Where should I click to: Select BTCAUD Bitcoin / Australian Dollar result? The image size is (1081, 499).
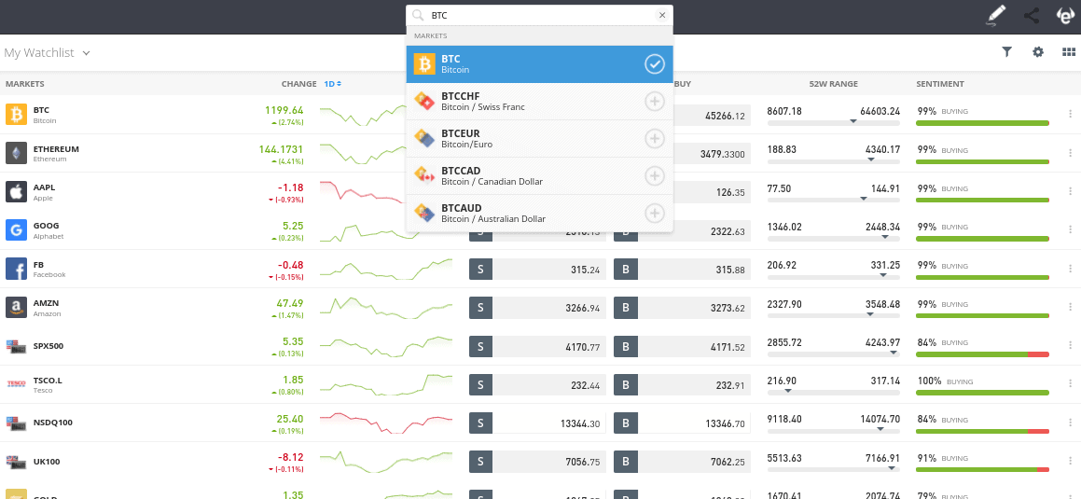pos(539,213)
